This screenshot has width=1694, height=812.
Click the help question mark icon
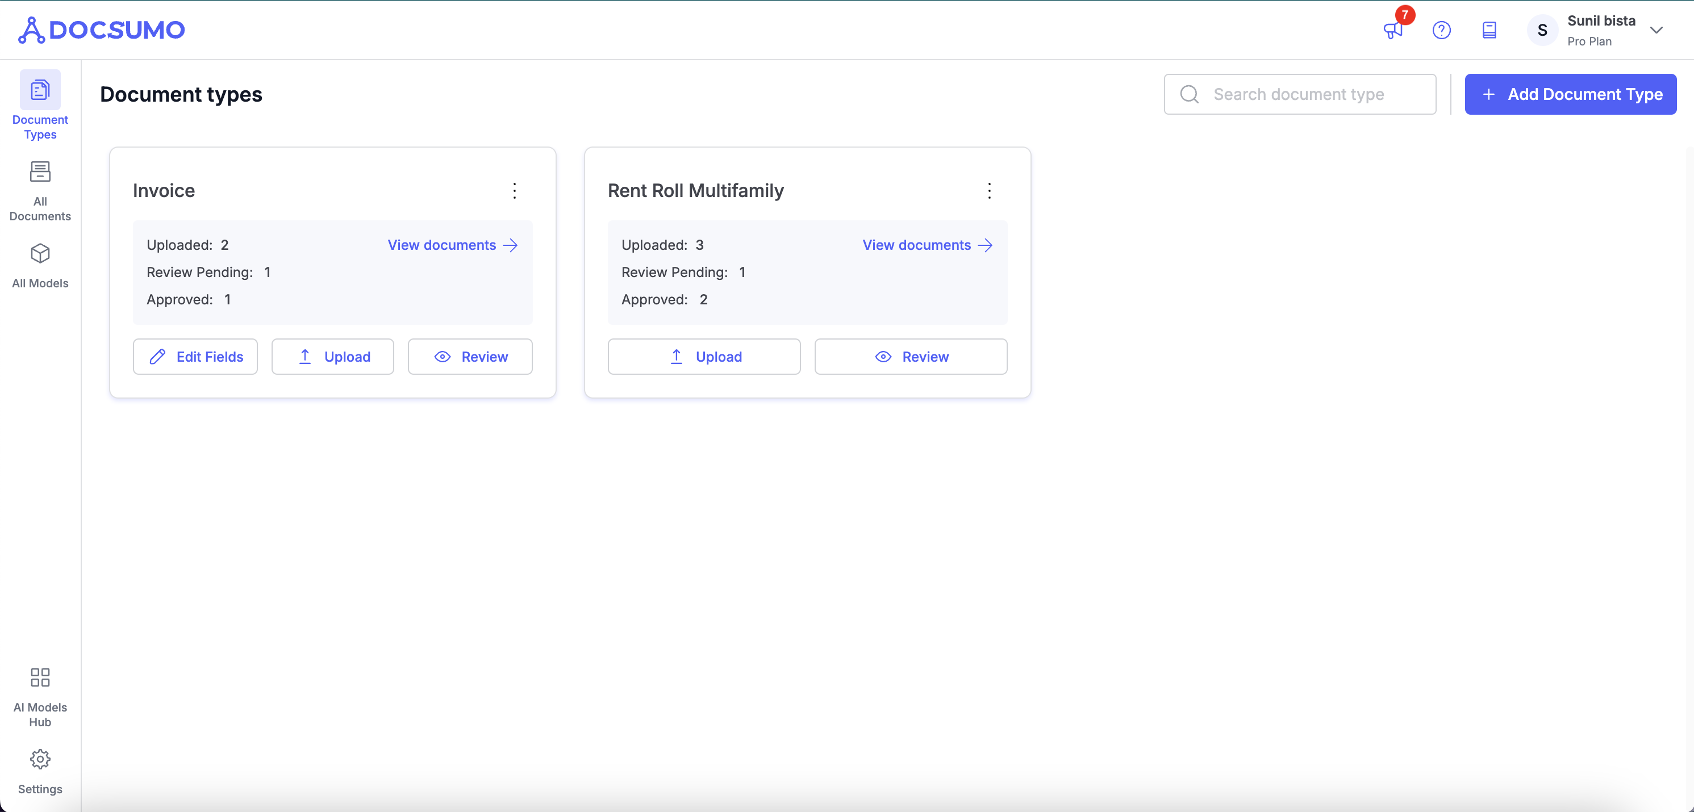1441,30
